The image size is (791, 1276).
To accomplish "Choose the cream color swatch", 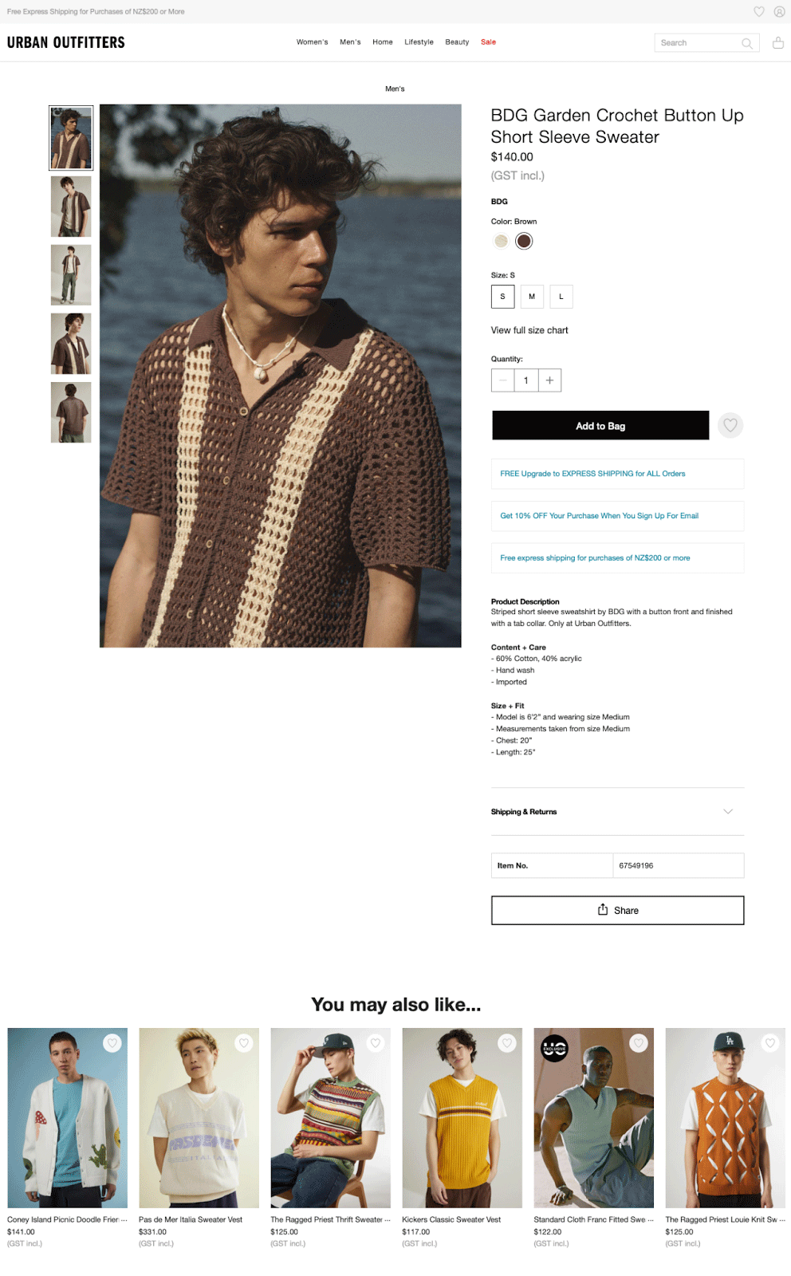I will pyautogui.click(x=501, y=241).
